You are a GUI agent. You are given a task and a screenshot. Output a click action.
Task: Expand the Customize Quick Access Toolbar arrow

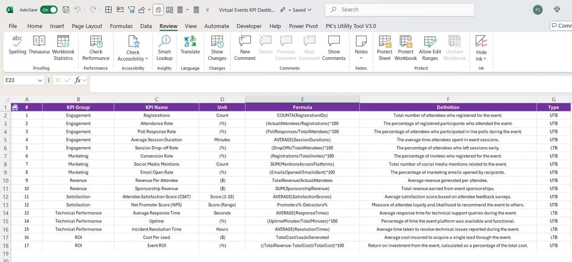[x=207, y=9]
